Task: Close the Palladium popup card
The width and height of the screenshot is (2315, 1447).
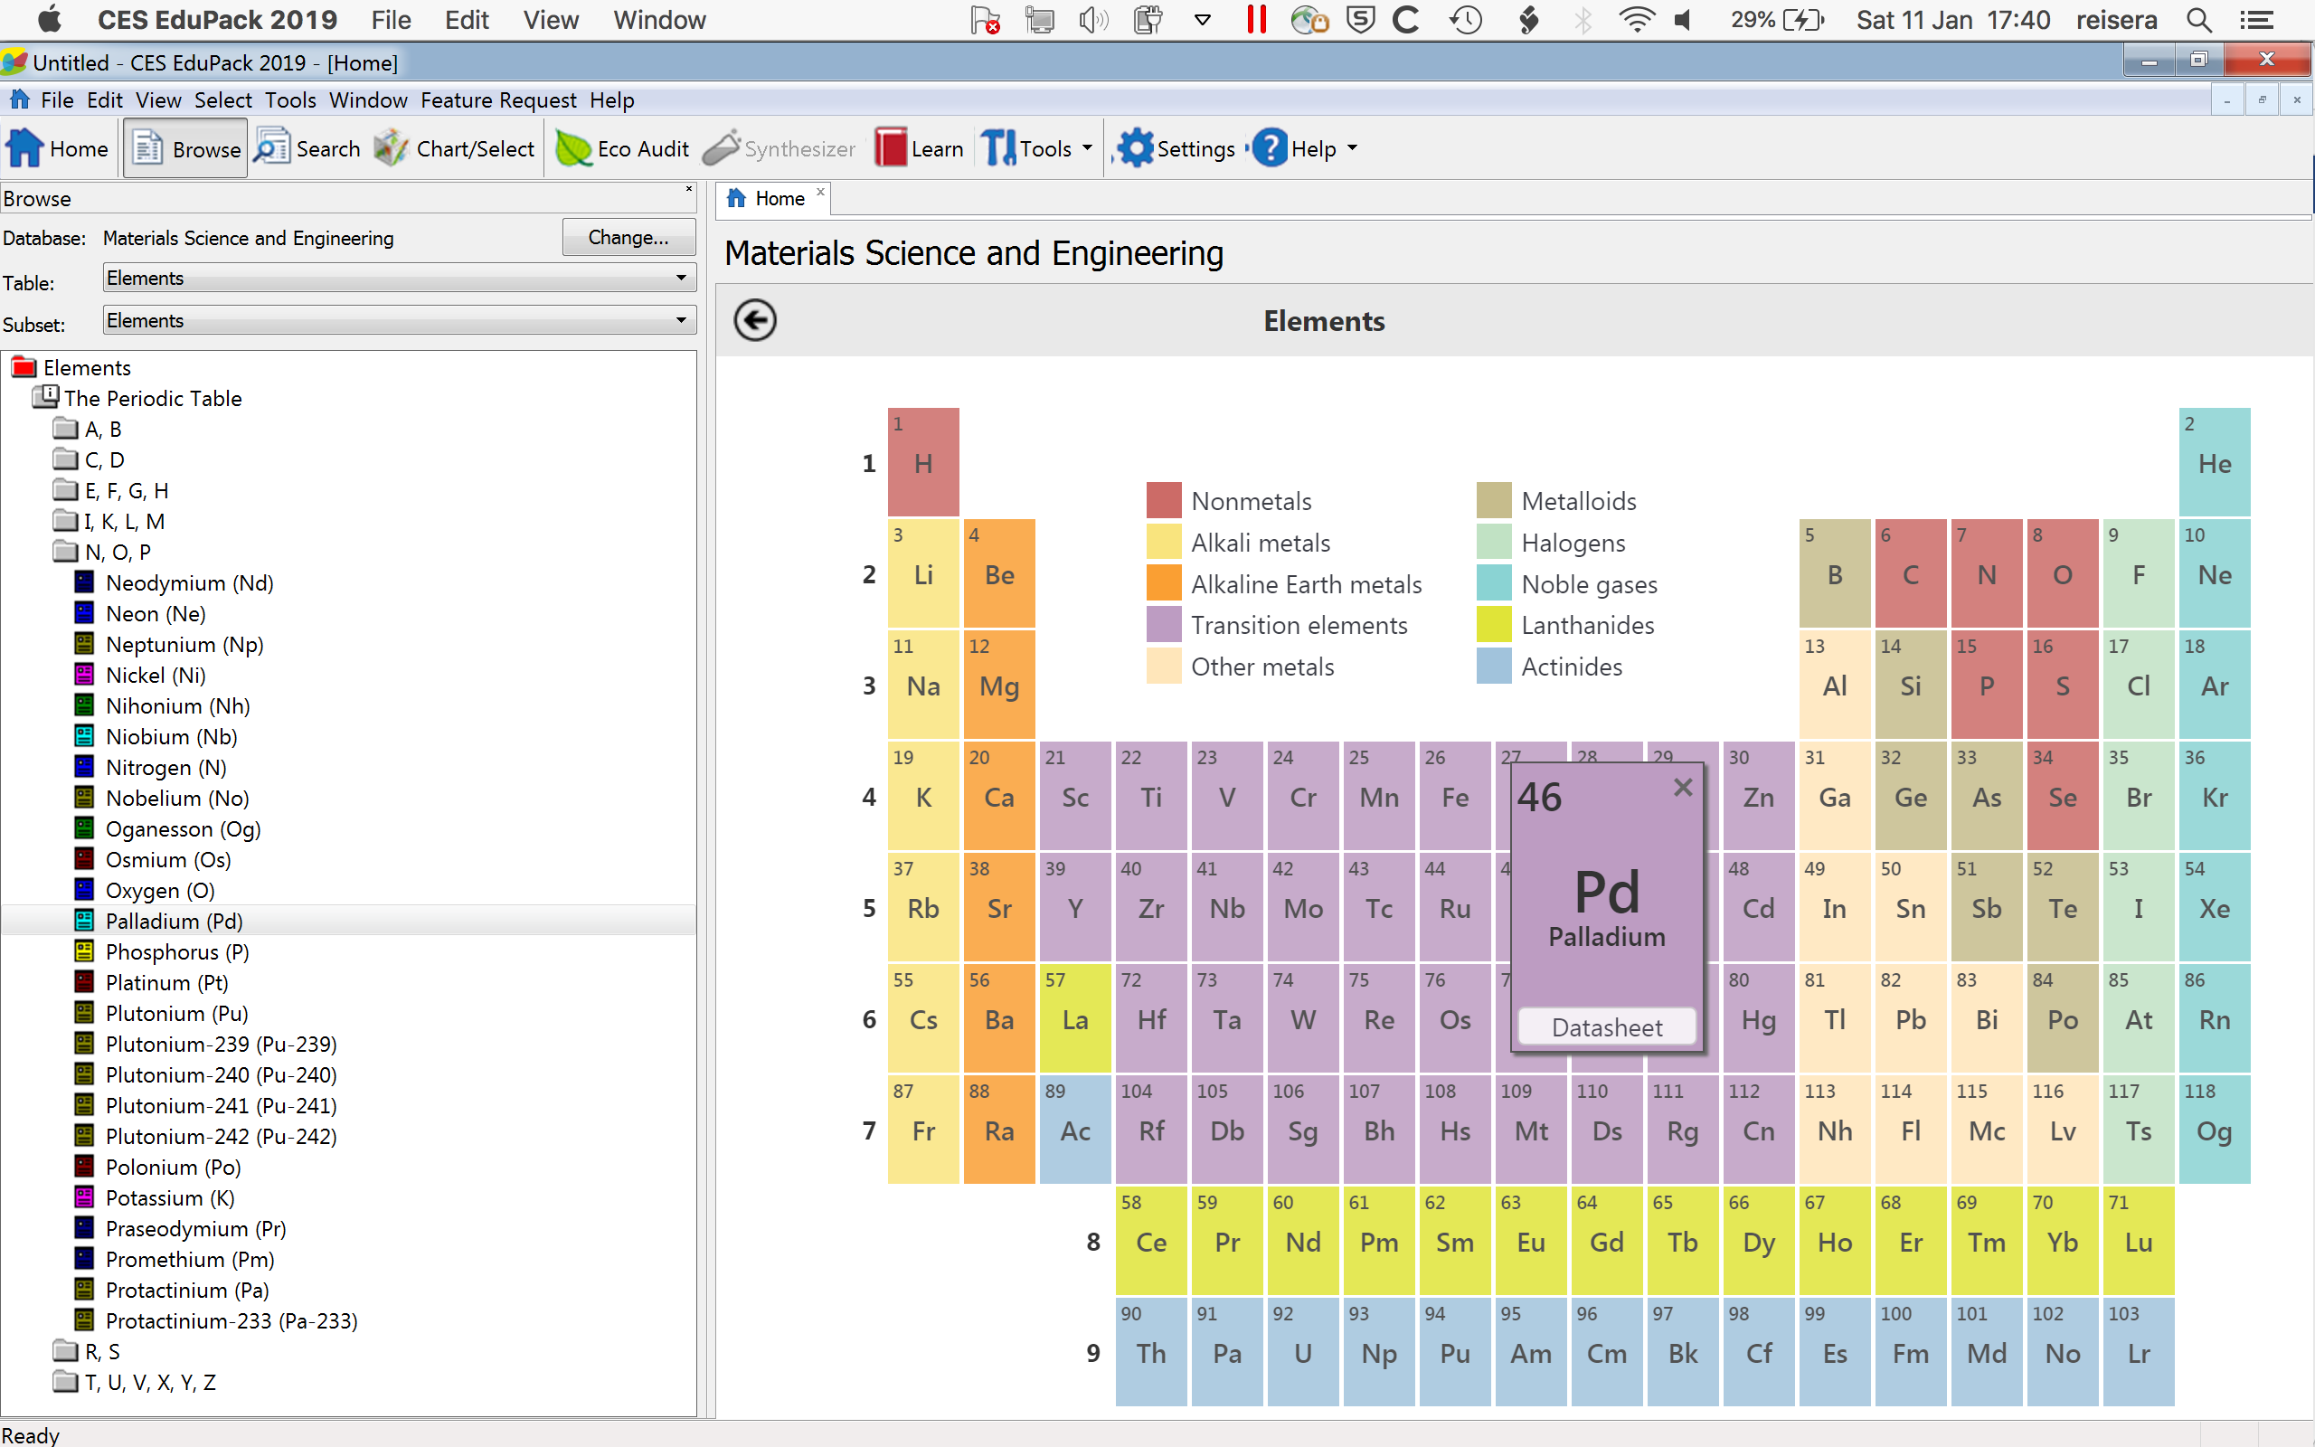Action: click(x=1683, y=788)
